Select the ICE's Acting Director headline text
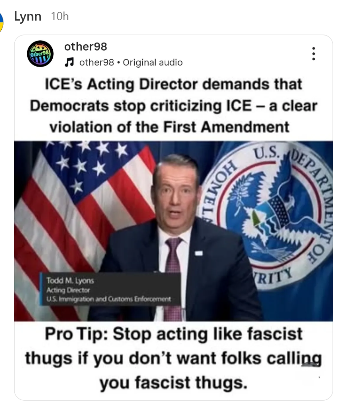This screenshot has width=344, height=408. click(x=173, y=84)
